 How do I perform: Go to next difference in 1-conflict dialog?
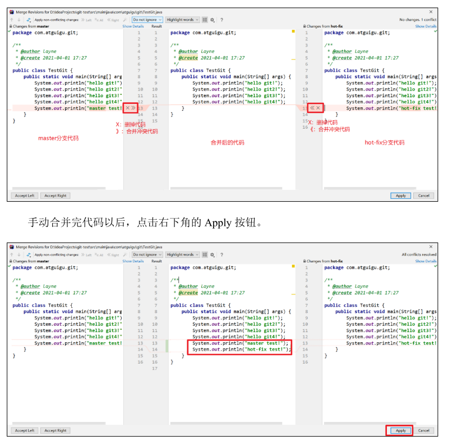point(19,20)
